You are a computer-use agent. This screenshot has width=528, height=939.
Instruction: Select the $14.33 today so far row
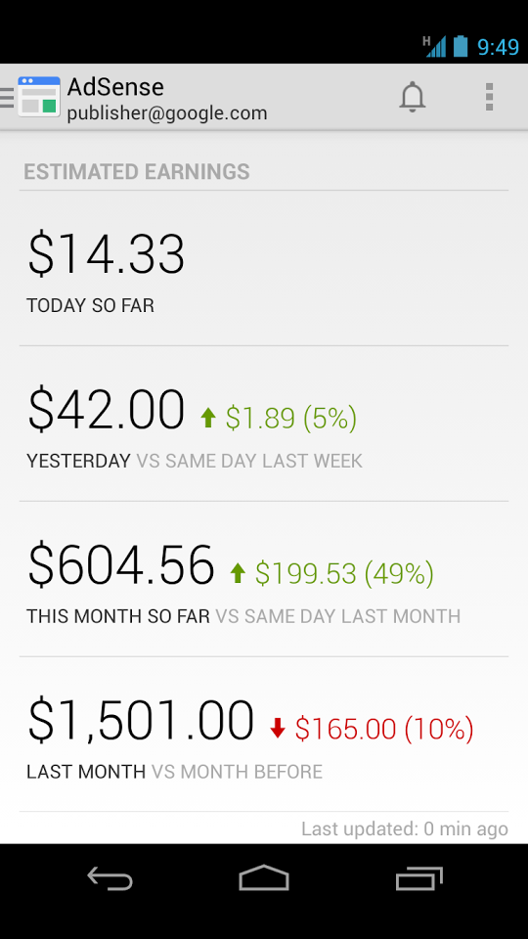(x=264, y=268)
